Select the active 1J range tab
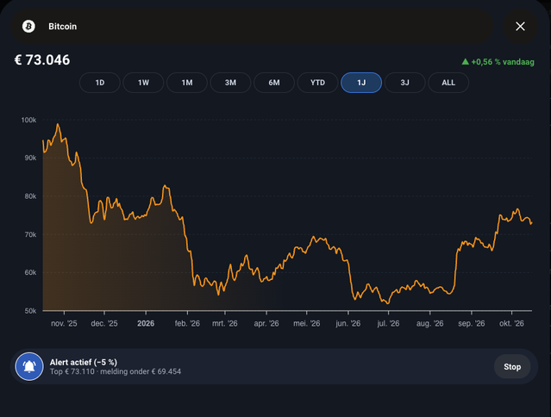The height and width of the screenshot is (417, 551). click(361, 83)
